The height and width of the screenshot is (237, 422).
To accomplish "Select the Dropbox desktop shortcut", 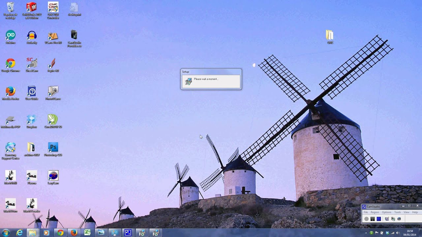I will tap(32, 121).
